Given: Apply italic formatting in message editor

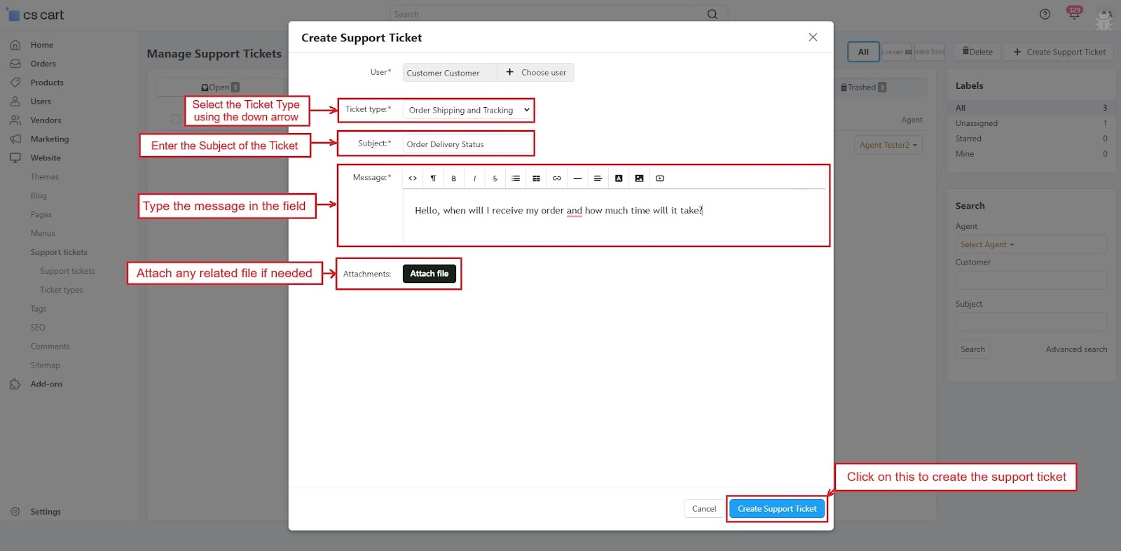Looking at the screenshot, I should pyautogui.click(x=474, y=179).
